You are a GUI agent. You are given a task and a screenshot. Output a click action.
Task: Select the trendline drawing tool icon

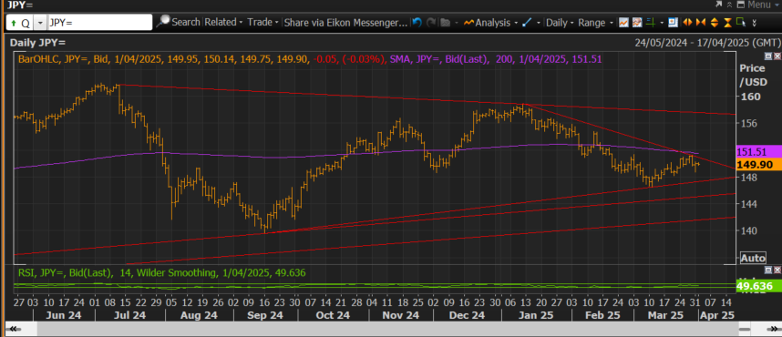(527, 23)
